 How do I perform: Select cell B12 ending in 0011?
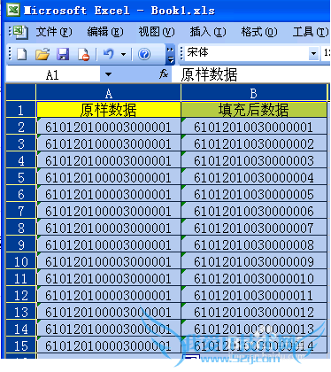[x=254, y=295]
